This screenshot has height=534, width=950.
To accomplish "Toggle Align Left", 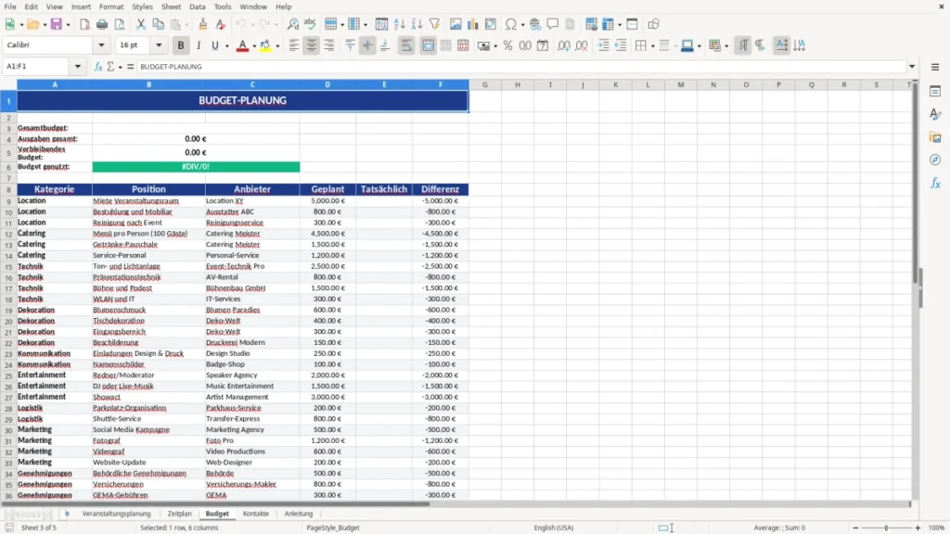I will (294, 45).
